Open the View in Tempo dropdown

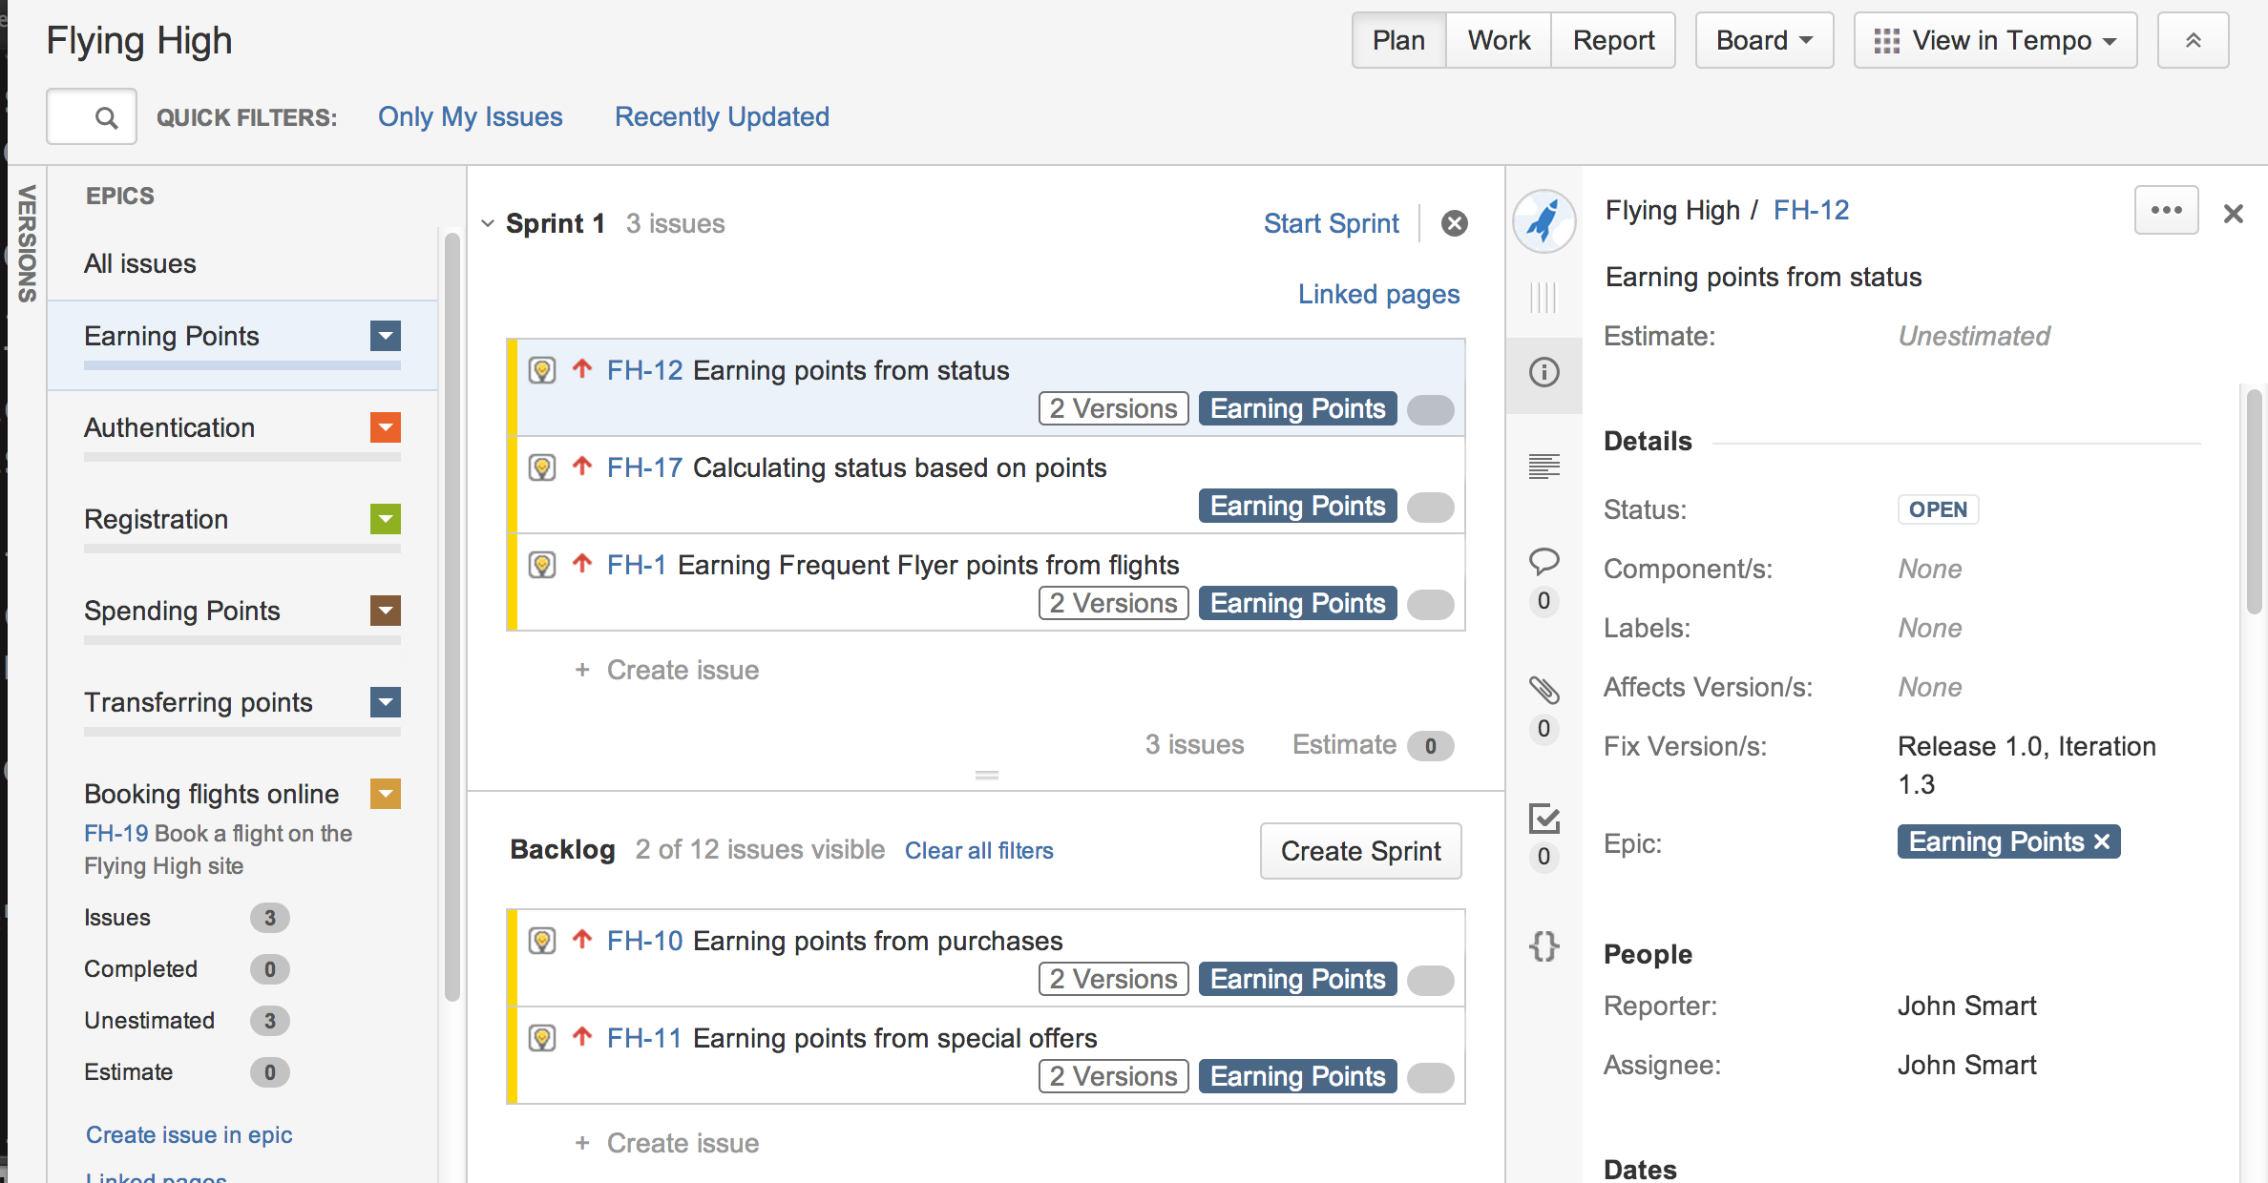click(x=1995, y=40)
